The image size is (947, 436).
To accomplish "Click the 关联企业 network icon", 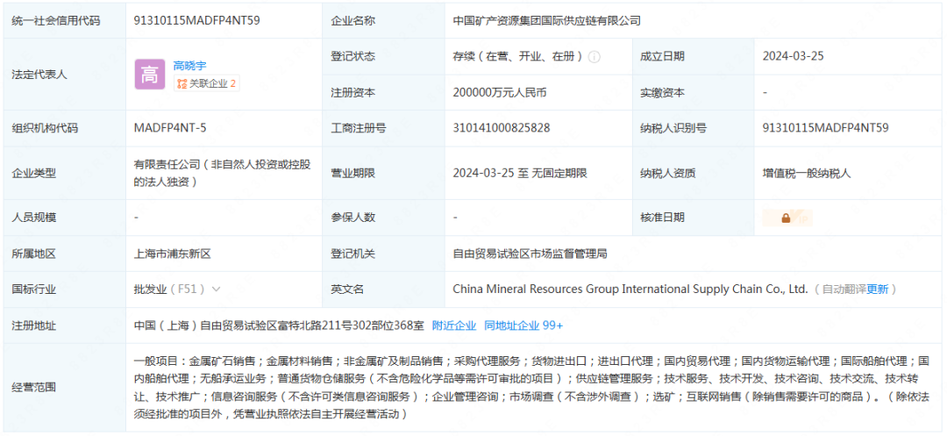I will click(182, 84).
